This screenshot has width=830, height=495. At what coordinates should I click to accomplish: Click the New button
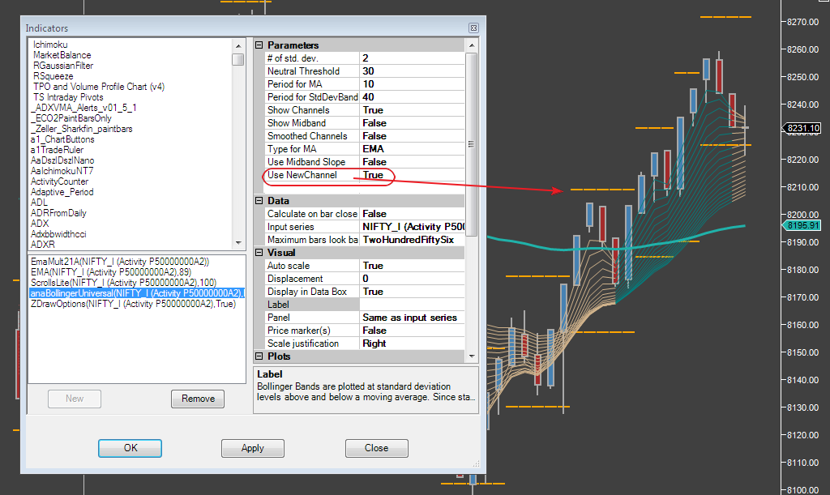(75, 399)
